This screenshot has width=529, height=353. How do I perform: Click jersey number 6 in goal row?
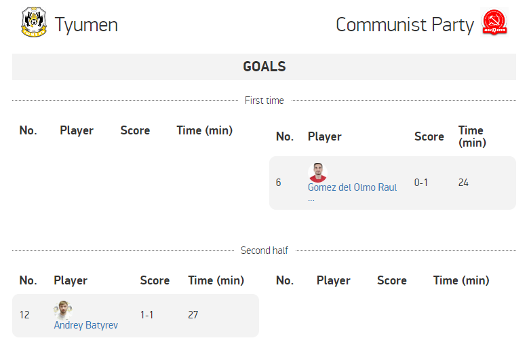point(278,183)
